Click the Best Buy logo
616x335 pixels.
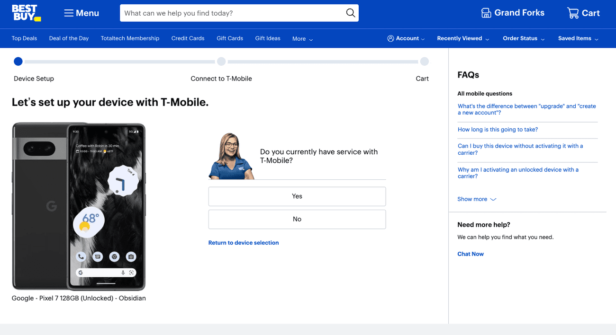(x=26, y=13)
